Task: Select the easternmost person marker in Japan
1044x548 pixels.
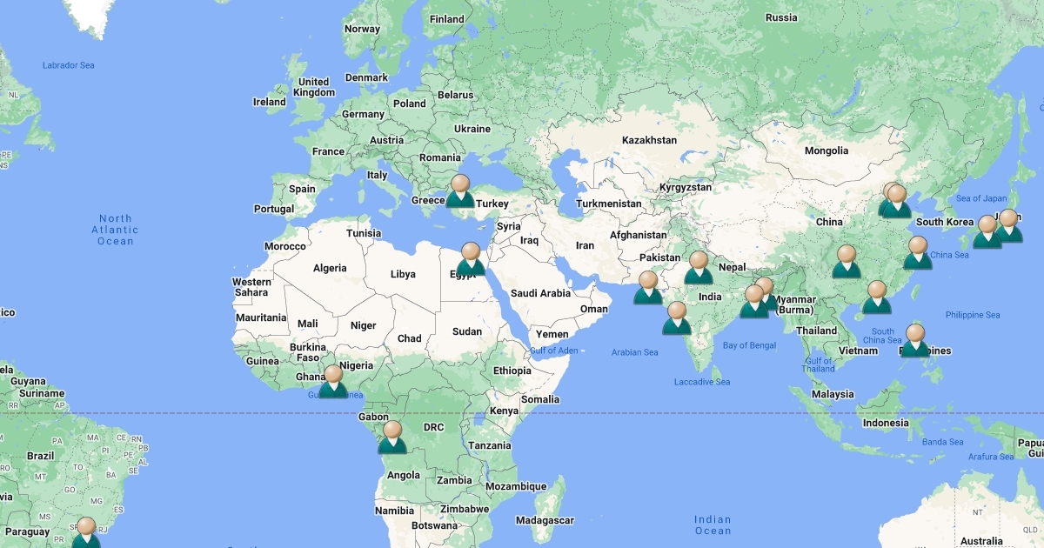Action: (x=1008, y=226)
